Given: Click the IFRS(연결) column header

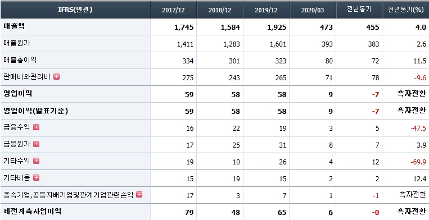Looking at the screenshot, I should 75,10.
